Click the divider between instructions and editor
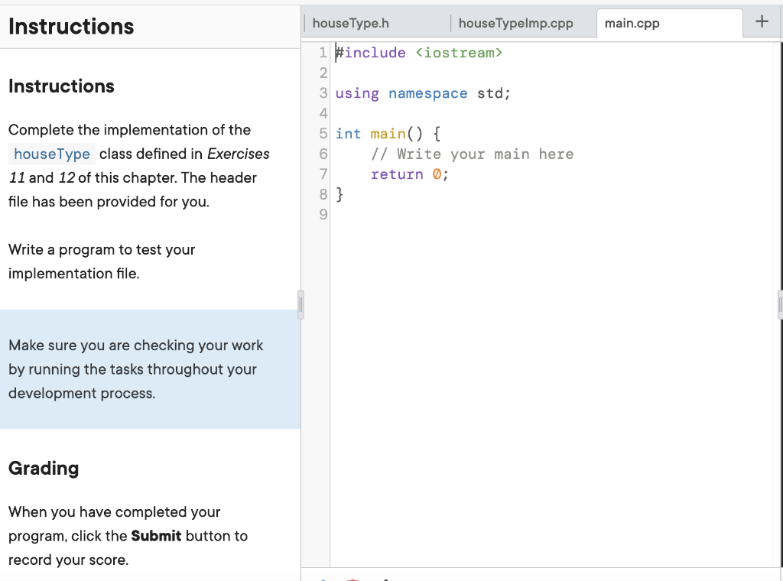 (301, 304)
